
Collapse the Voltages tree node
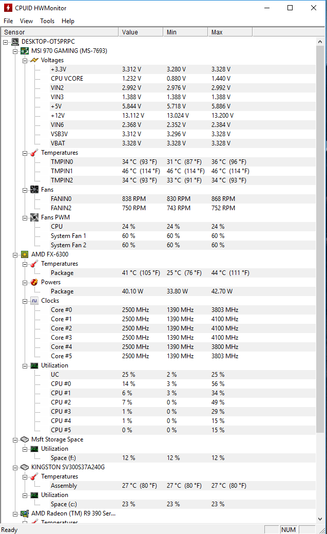(25, 61)
